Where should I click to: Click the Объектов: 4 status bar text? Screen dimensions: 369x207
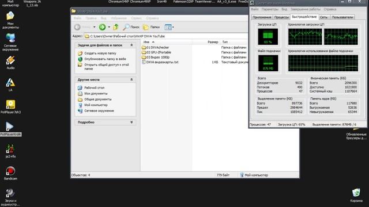click(81, 175)
